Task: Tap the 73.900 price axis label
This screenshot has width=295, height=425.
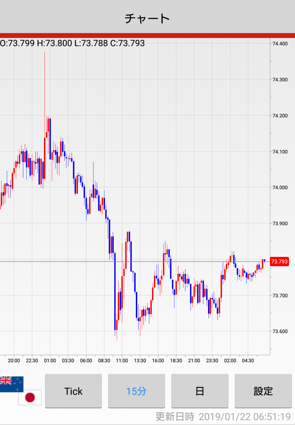Action: (280, 224)
